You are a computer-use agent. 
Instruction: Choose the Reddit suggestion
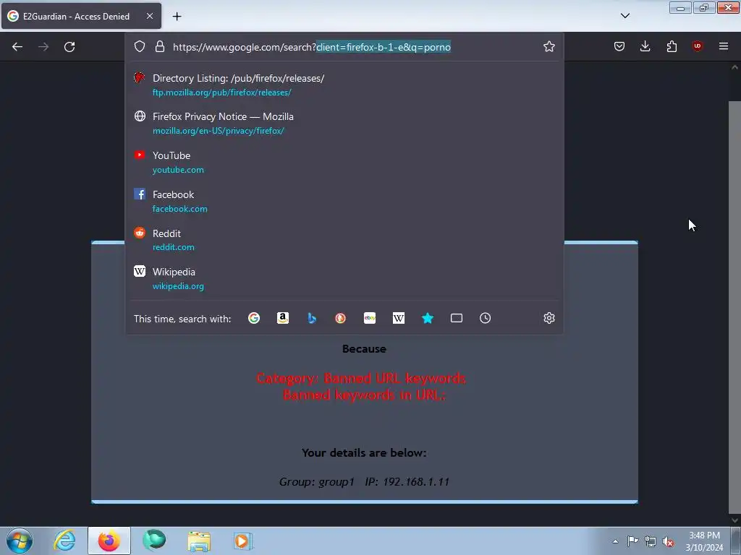(344, 240)
